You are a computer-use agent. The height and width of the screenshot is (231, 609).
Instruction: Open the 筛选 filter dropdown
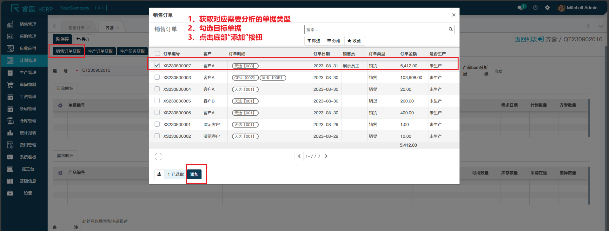(x=314, y=41)
